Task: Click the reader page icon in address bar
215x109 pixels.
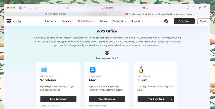Action: pos(67,8)
